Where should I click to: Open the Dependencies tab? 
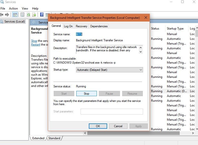point(99,26)
